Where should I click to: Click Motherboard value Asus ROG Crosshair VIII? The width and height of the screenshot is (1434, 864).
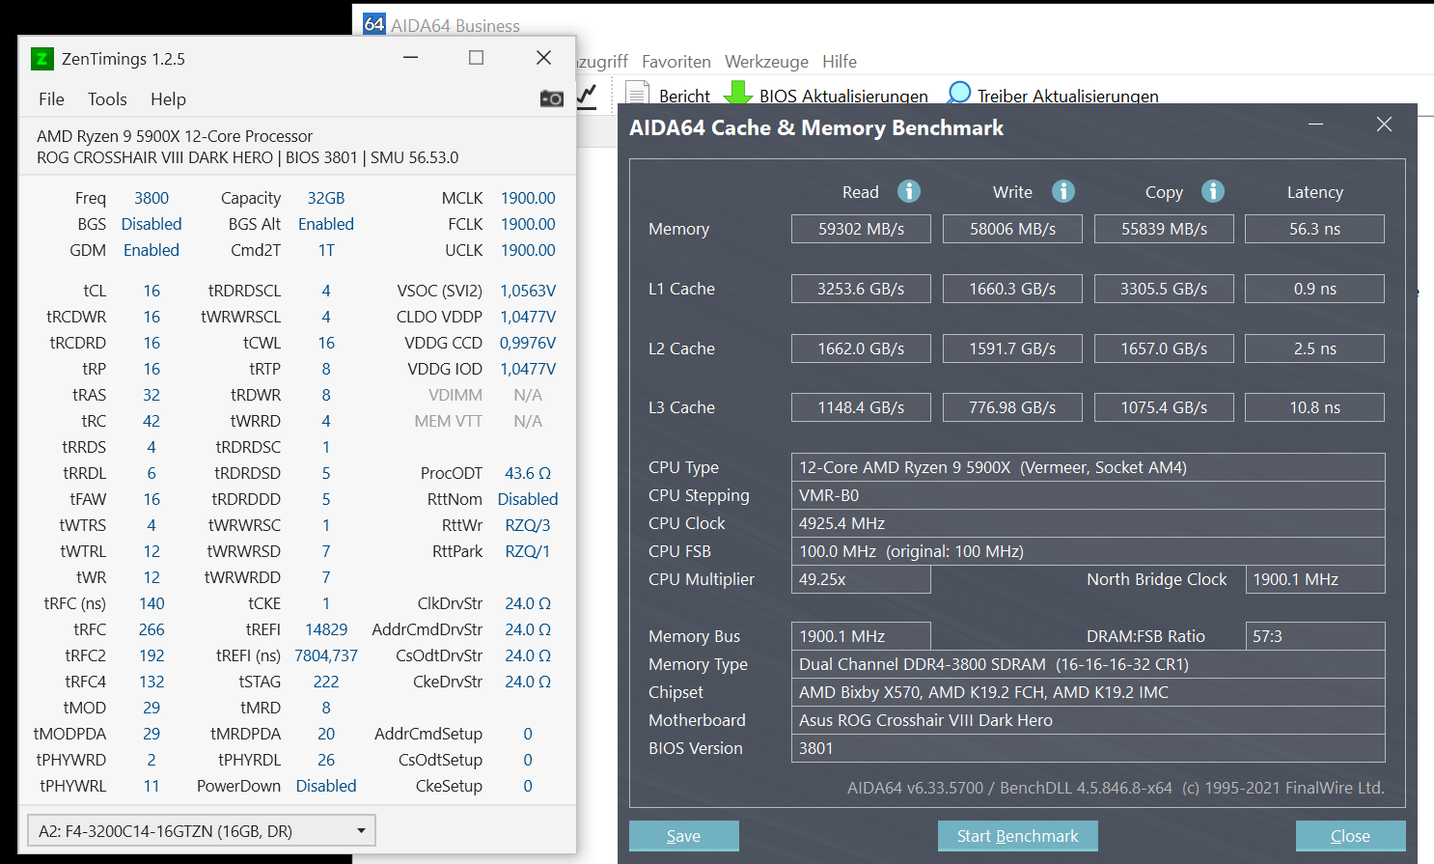click(x=1088, y=720)
